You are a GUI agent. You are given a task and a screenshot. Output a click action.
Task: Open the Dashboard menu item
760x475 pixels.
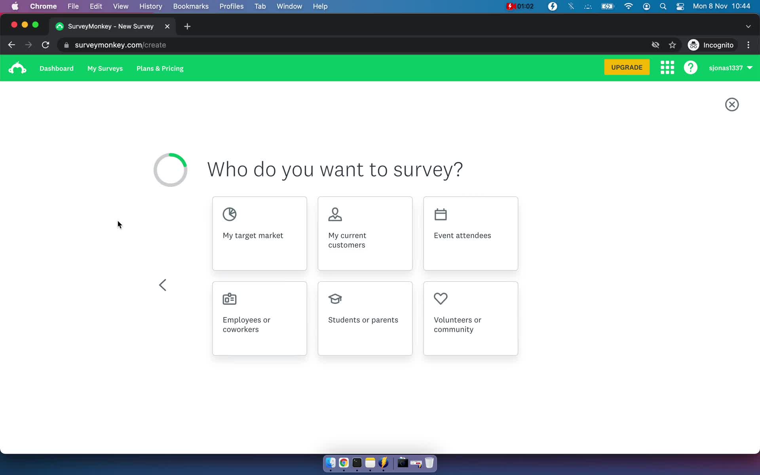pyautogui.click(x=56, y=68)
